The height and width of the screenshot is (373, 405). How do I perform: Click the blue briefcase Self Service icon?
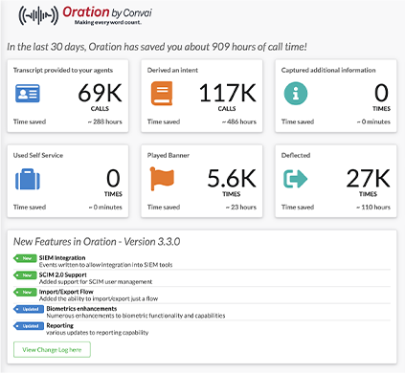pyautogui.click(x=28, y=179)
